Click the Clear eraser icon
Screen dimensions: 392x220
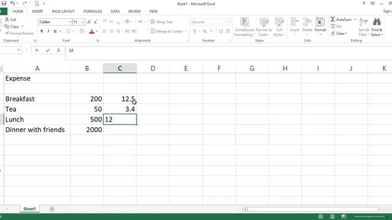click(x=333, y=34)
